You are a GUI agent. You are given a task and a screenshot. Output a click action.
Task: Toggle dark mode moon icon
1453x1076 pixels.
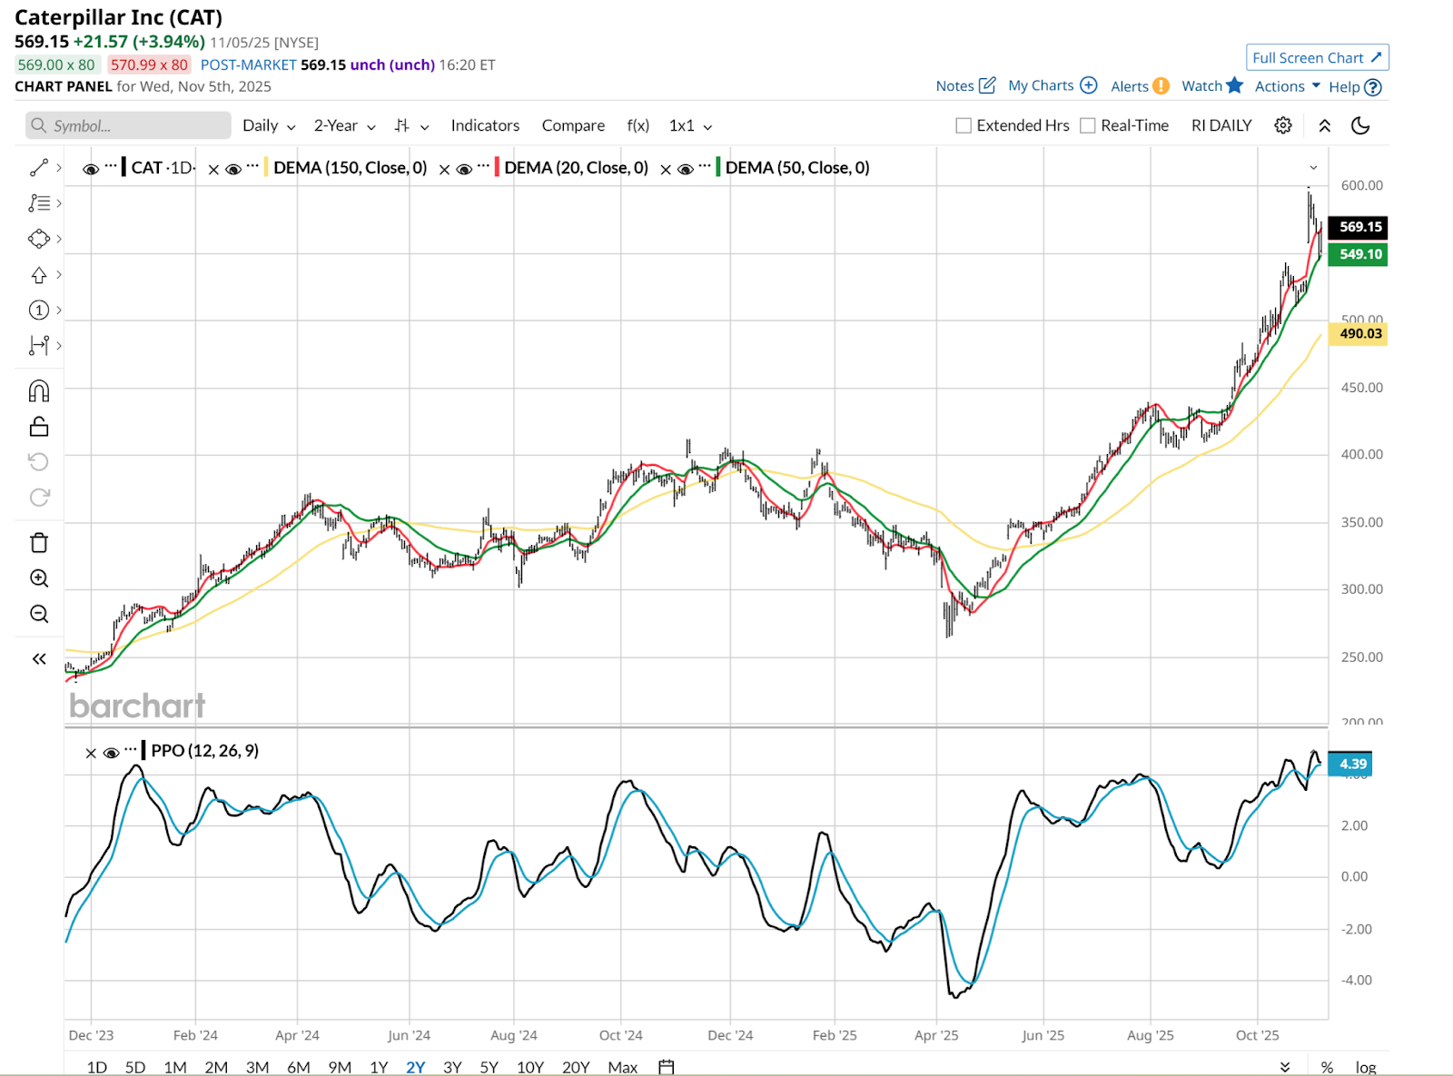(1360, 126)
